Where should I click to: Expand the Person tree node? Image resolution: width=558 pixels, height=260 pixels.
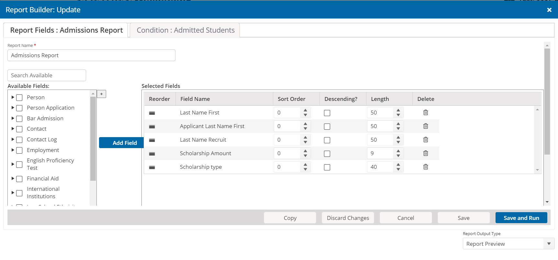coord(13,97)
